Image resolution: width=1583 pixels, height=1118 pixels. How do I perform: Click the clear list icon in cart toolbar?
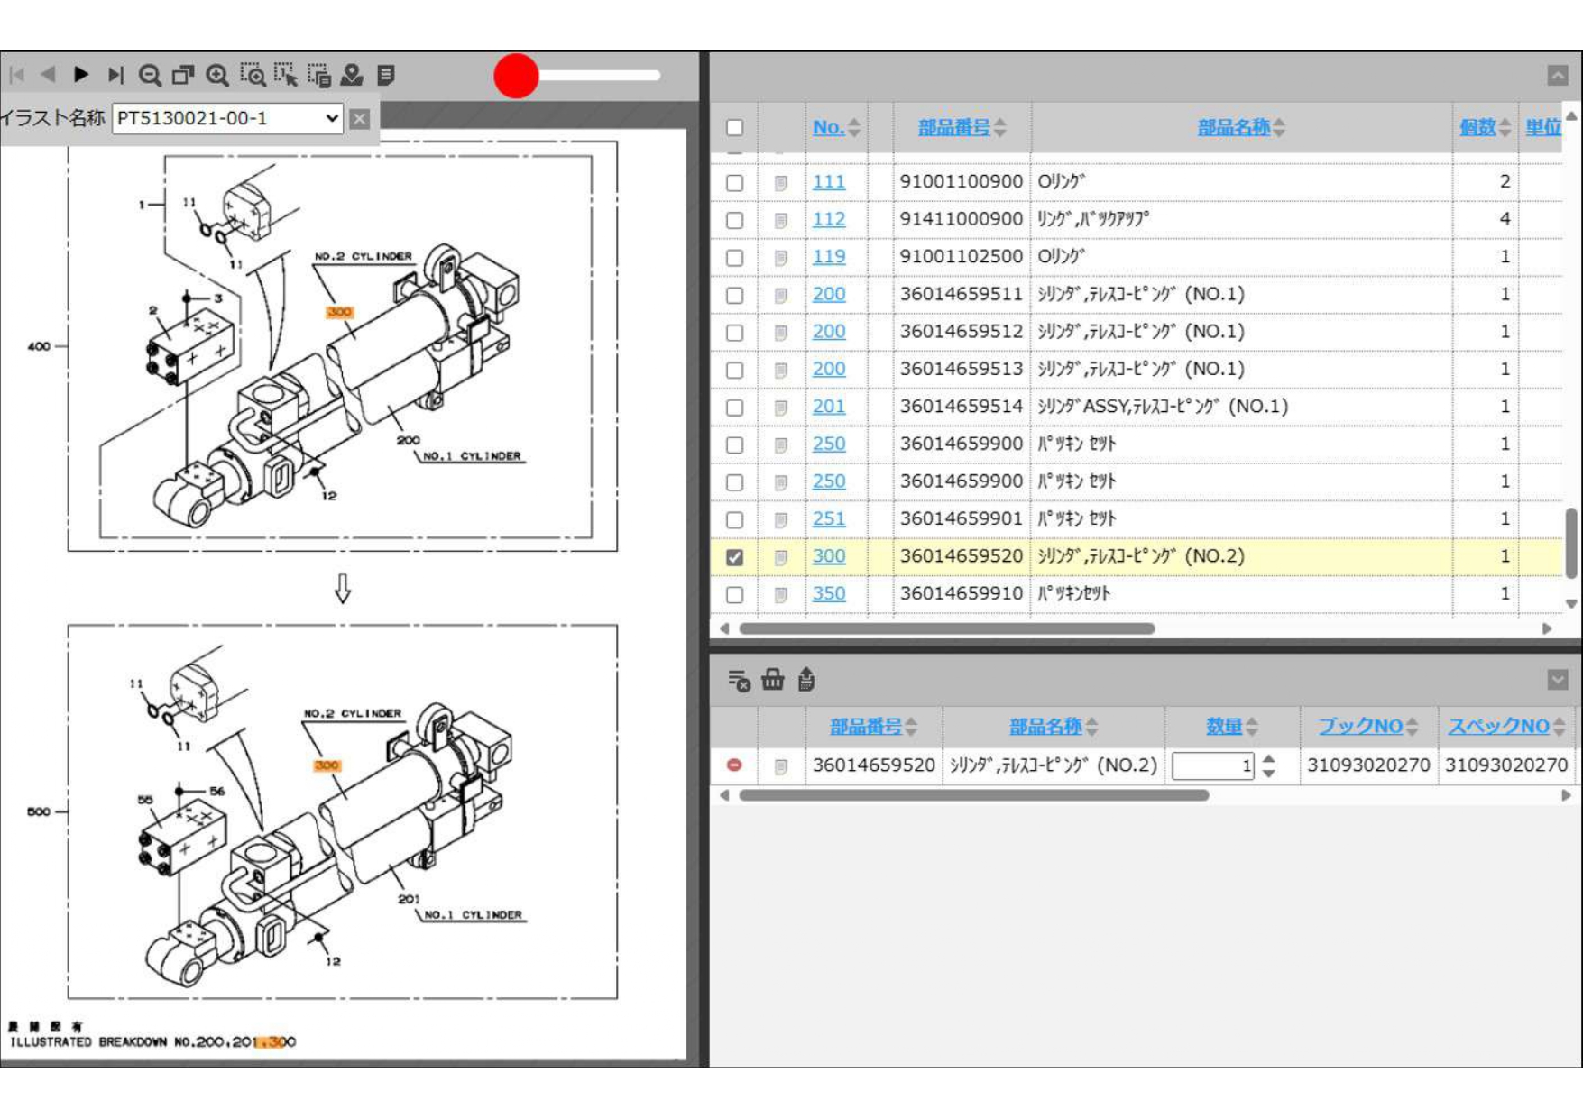tap(739, 680)
